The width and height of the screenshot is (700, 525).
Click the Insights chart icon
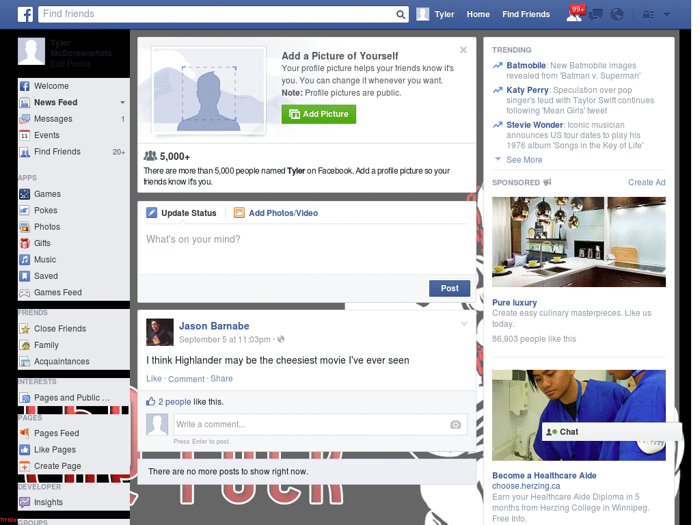pos(25,502)
